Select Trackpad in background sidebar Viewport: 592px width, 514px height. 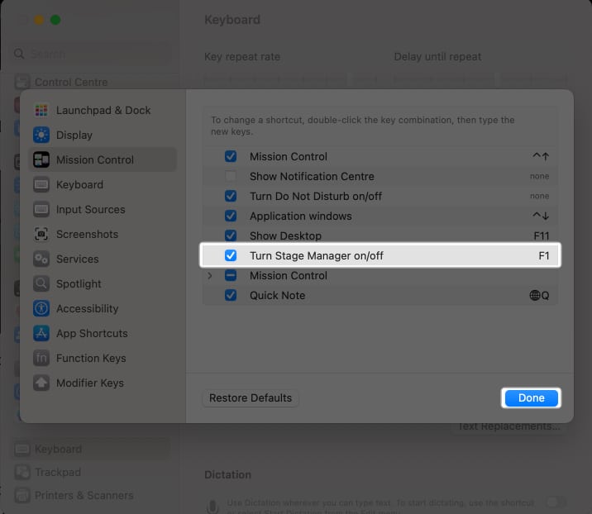click(91, 472)
